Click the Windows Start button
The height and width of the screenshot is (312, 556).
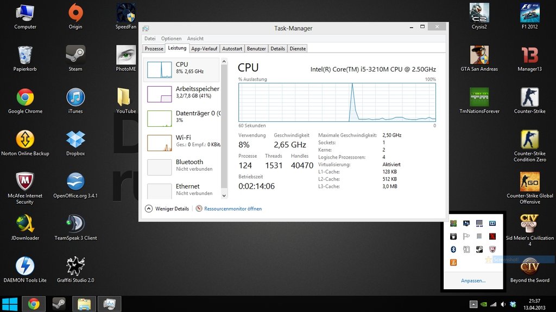click(9, 304)
